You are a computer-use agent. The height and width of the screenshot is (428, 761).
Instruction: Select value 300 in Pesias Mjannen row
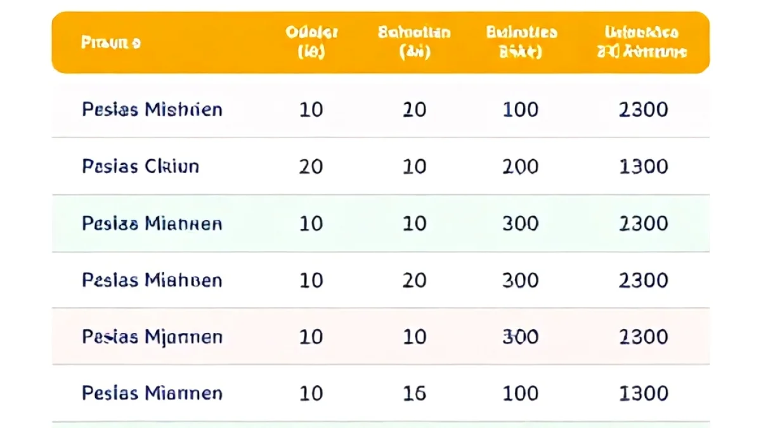click(520, 336)
